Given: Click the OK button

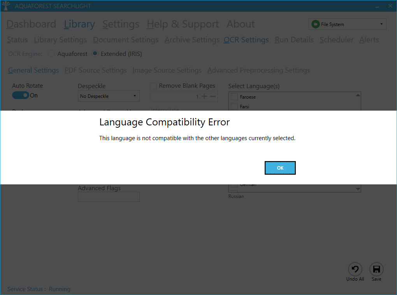Looking at the screenshot, I should coord(280,168).
